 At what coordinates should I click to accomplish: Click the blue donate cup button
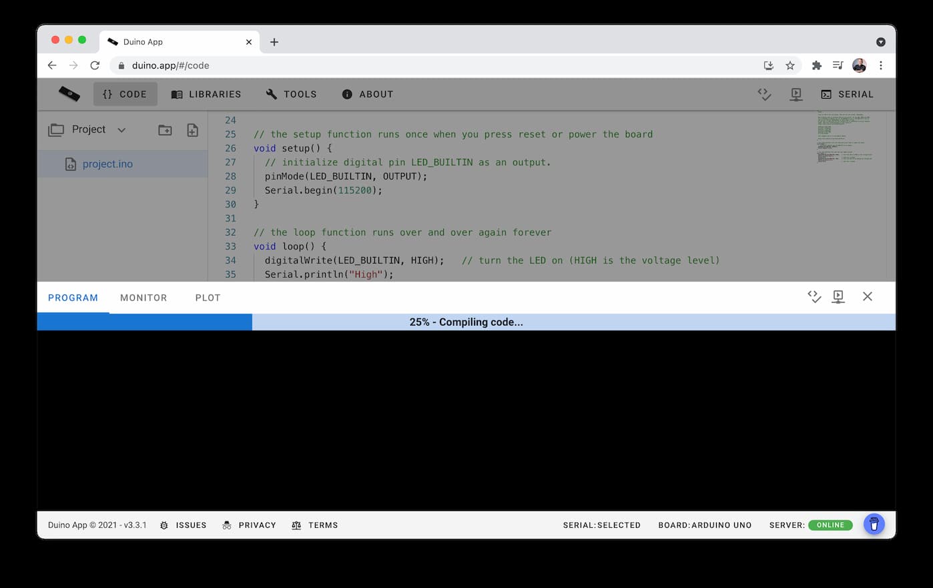(x=874, y=525)
